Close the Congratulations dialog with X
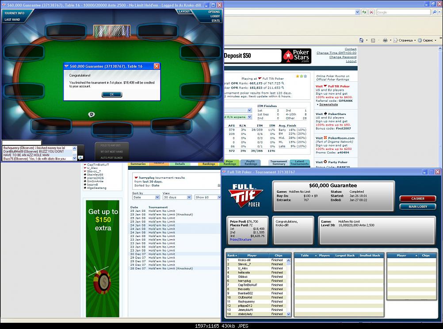This screenshot has width=443, height=329. click(x=157, y=66)
